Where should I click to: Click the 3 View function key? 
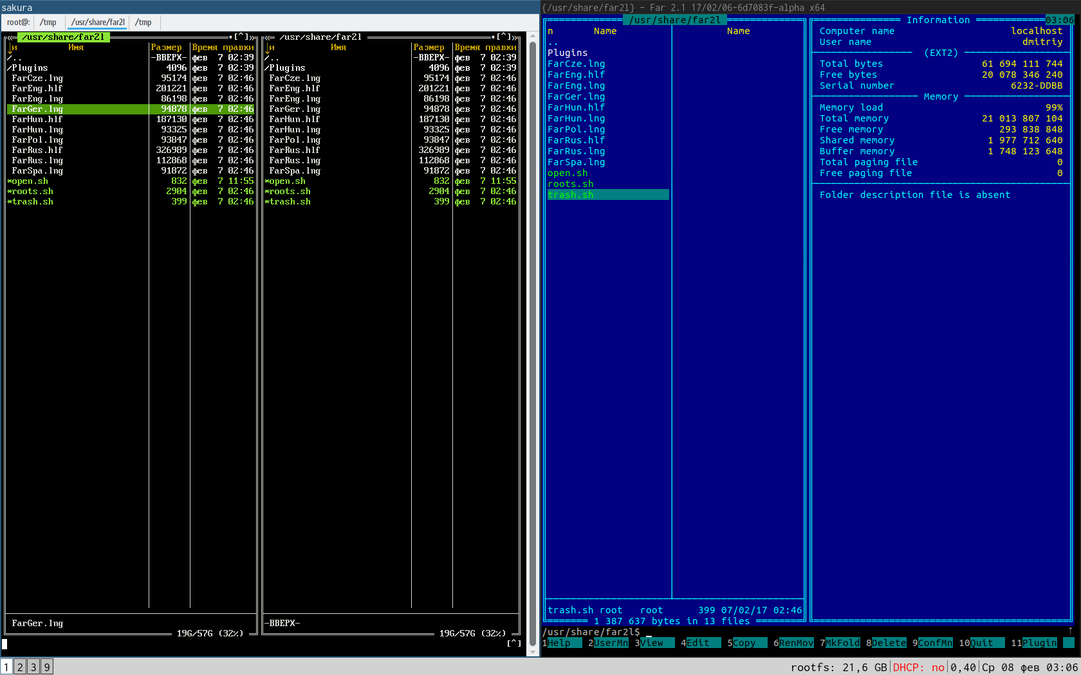pyautogui.click(x=654, y=643)
